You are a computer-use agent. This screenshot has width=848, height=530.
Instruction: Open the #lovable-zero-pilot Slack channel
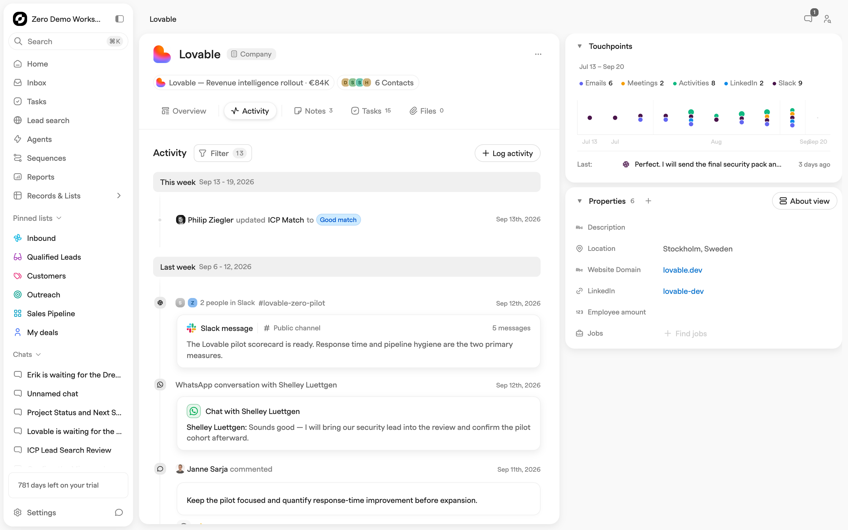pos(291,303)
